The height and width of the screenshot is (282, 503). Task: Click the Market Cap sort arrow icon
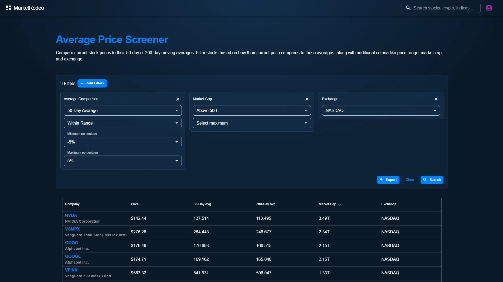coord(340,204)
